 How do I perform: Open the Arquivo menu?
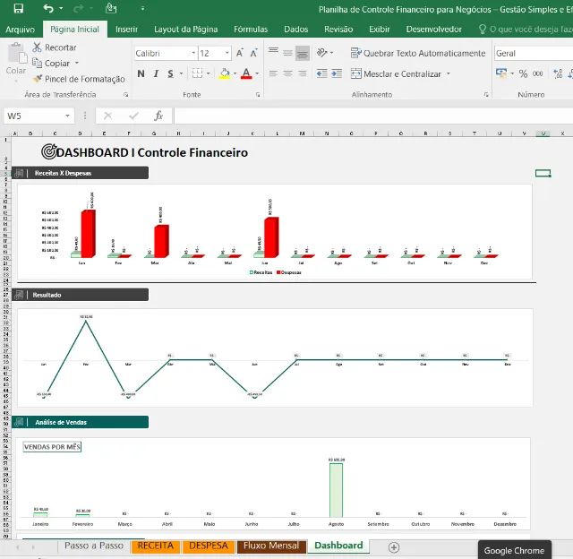20,30
